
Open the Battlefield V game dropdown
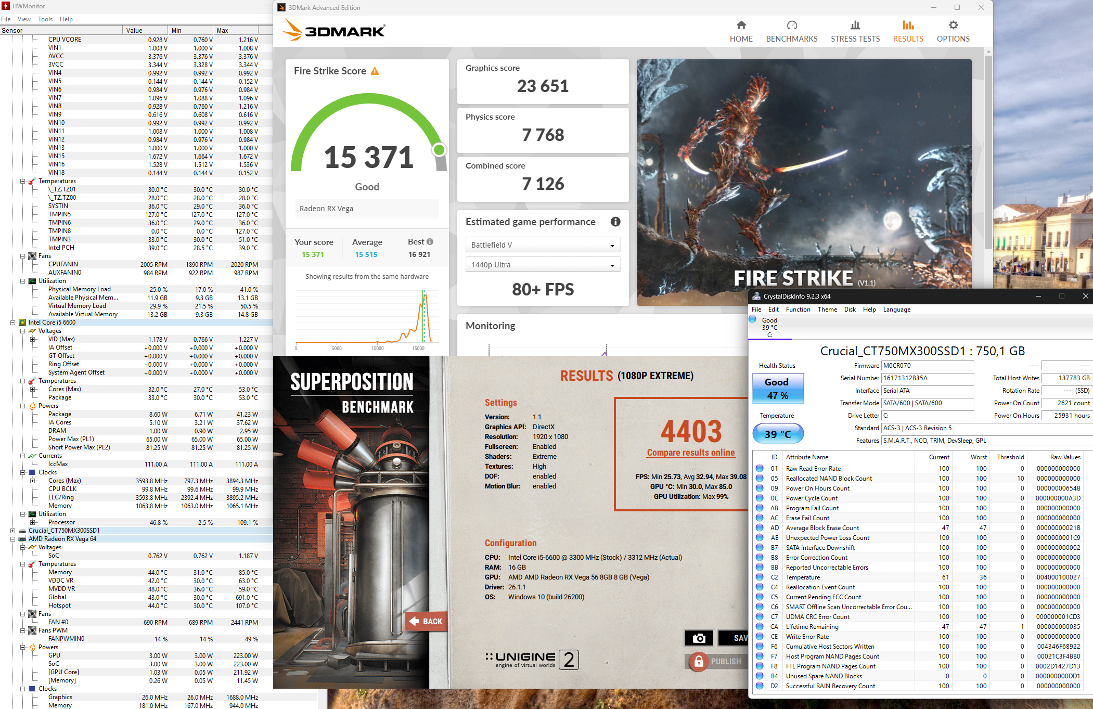pos(543,245)
